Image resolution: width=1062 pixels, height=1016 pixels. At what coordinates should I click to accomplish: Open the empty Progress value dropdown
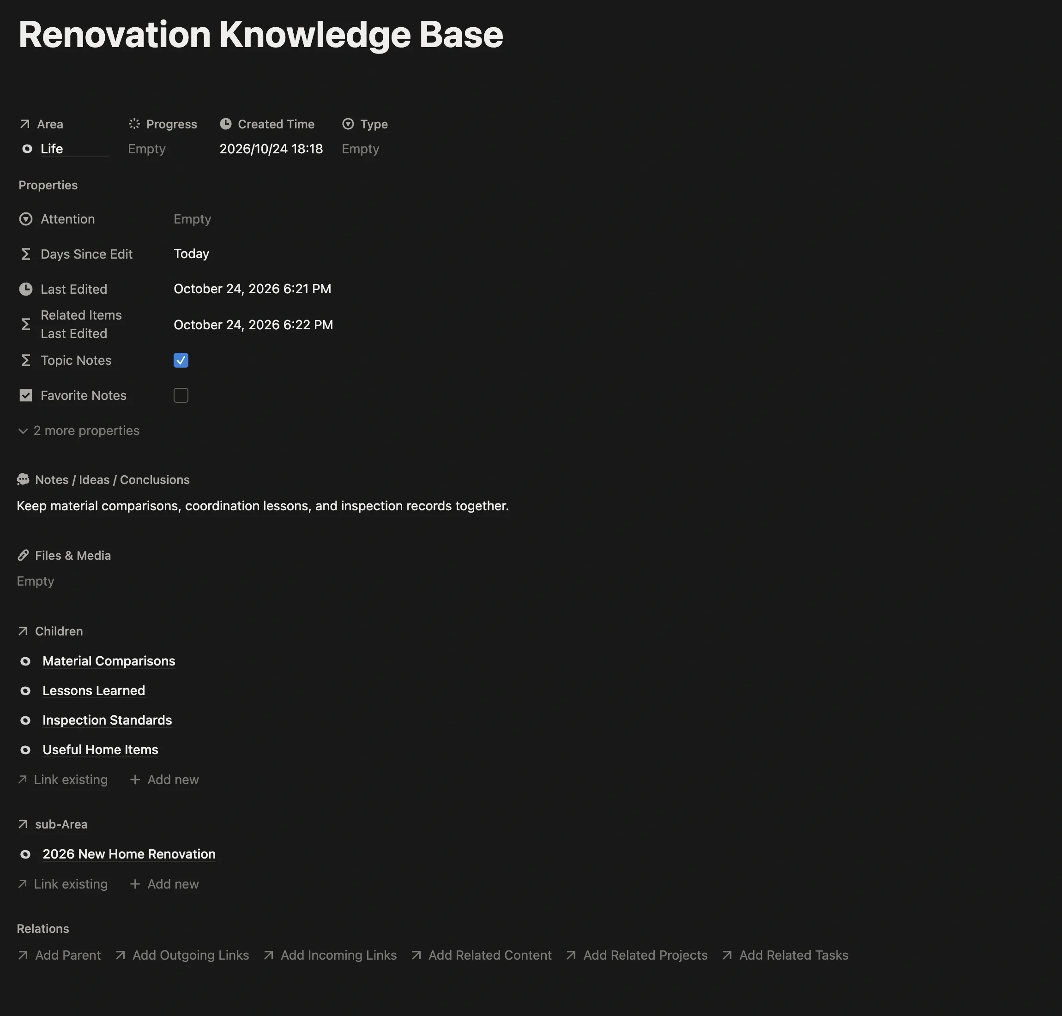[147, 149]
